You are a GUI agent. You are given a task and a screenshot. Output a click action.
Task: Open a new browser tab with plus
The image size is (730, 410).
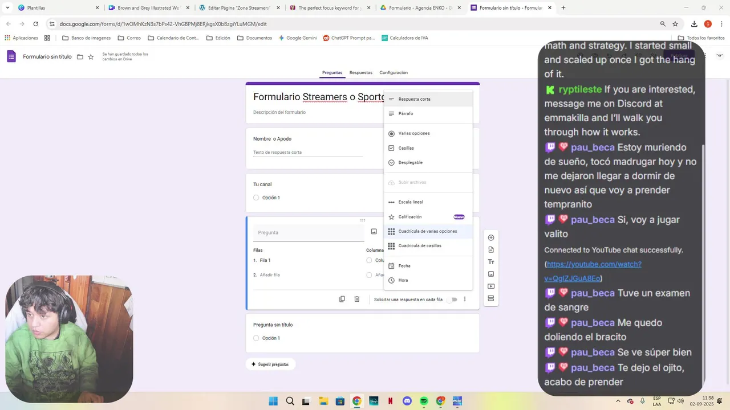[563, 8]
